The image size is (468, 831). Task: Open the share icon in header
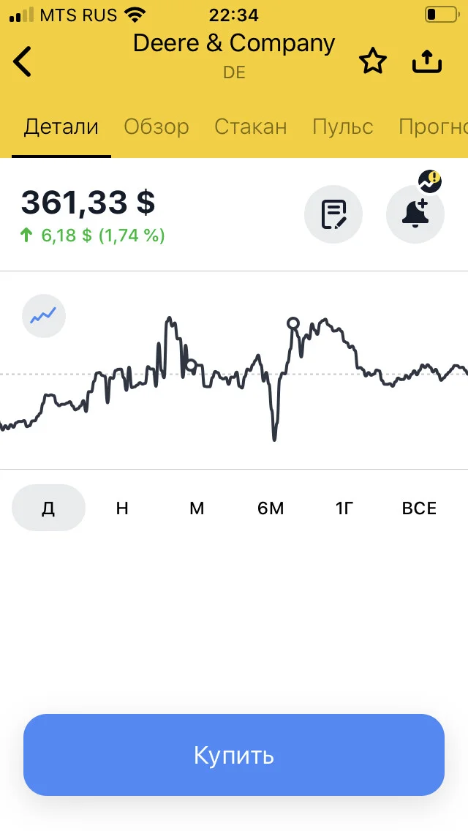[x=426, y=61]
